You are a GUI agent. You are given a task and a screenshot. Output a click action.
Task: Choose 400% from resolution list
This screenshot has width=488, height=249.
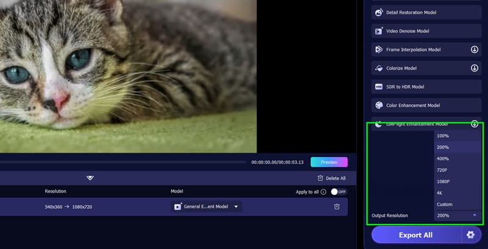[x=443, y=158]
